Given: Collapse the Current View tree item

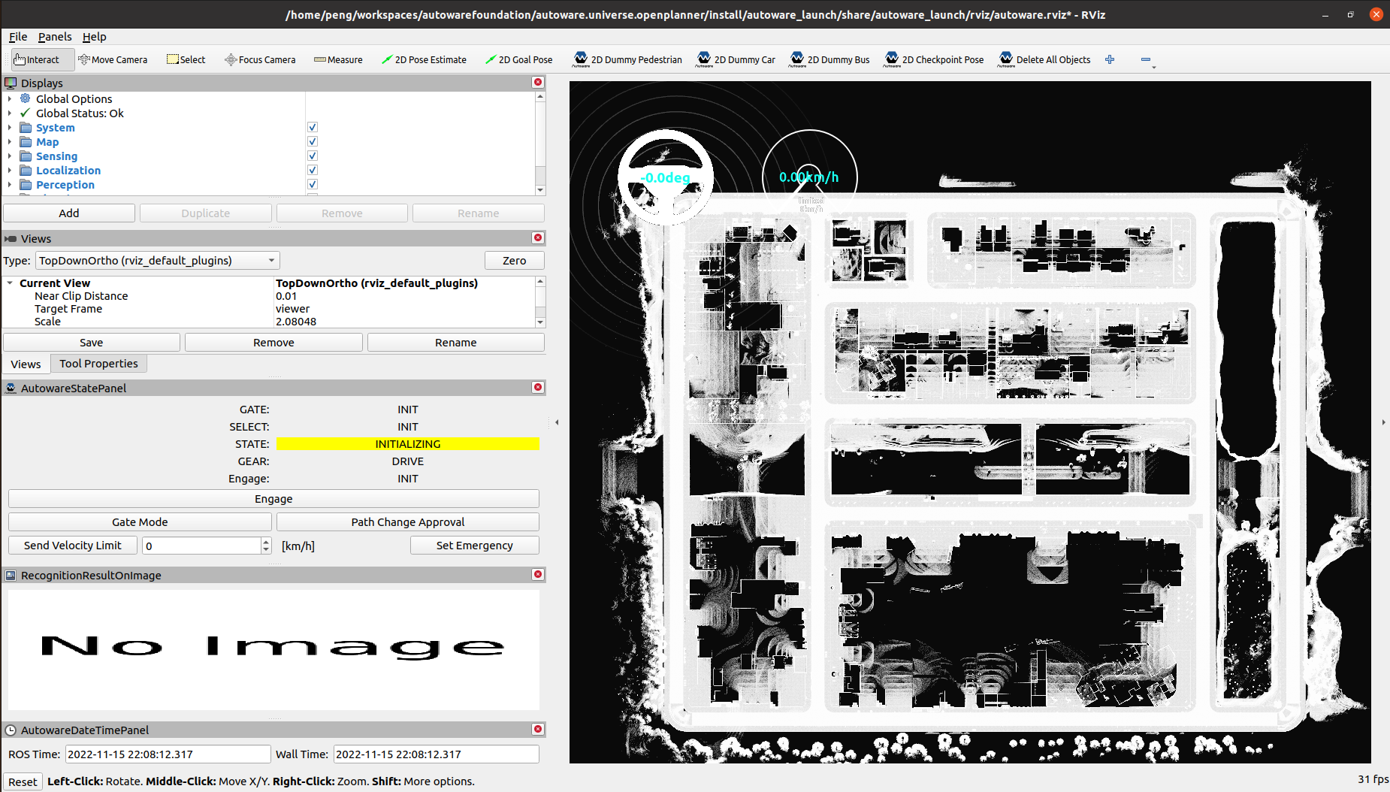Looking at the screenshot, I should point(10,283).
